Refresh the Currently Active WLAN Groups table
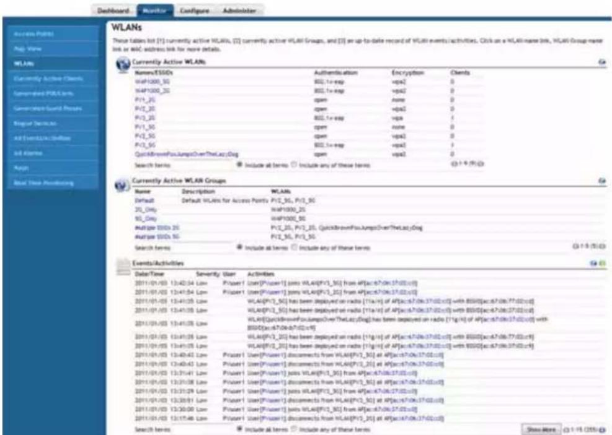The height and width of the screenshot is (435, 612). 602,181
